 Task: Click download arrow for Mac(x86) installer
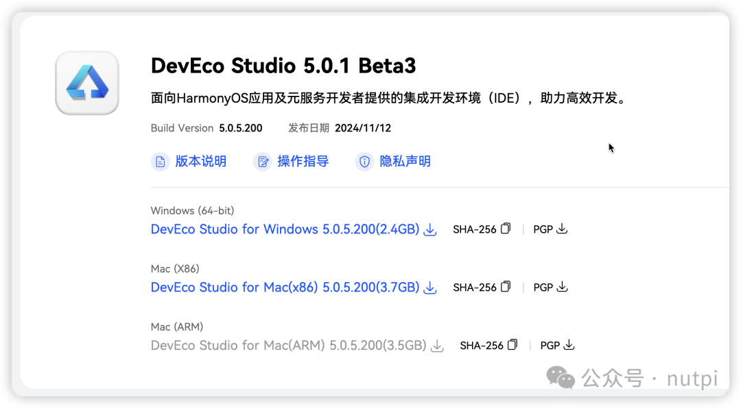430,288
